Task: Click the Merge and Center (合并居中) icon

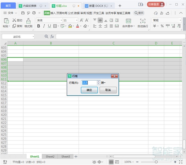Action: [x=128, y=20]
